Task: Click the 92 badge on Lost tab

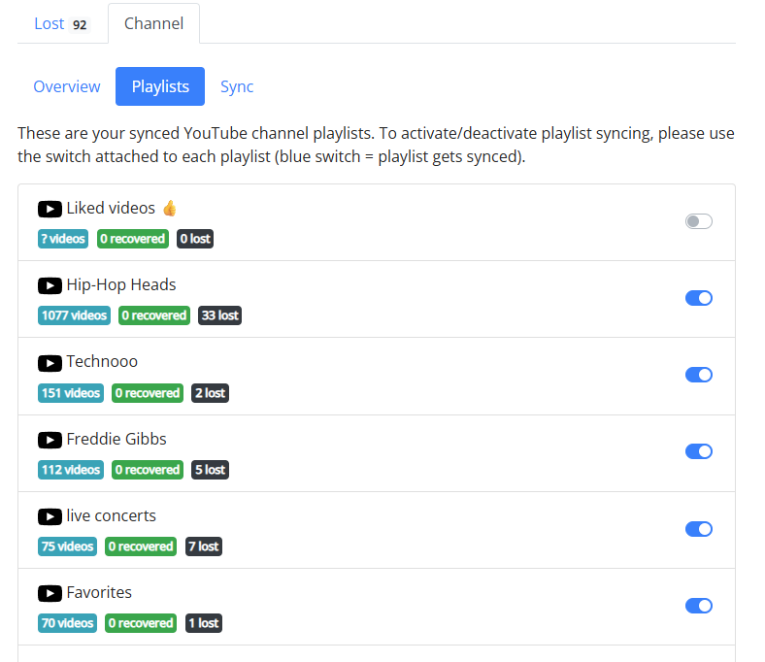Action: (80, 25)
